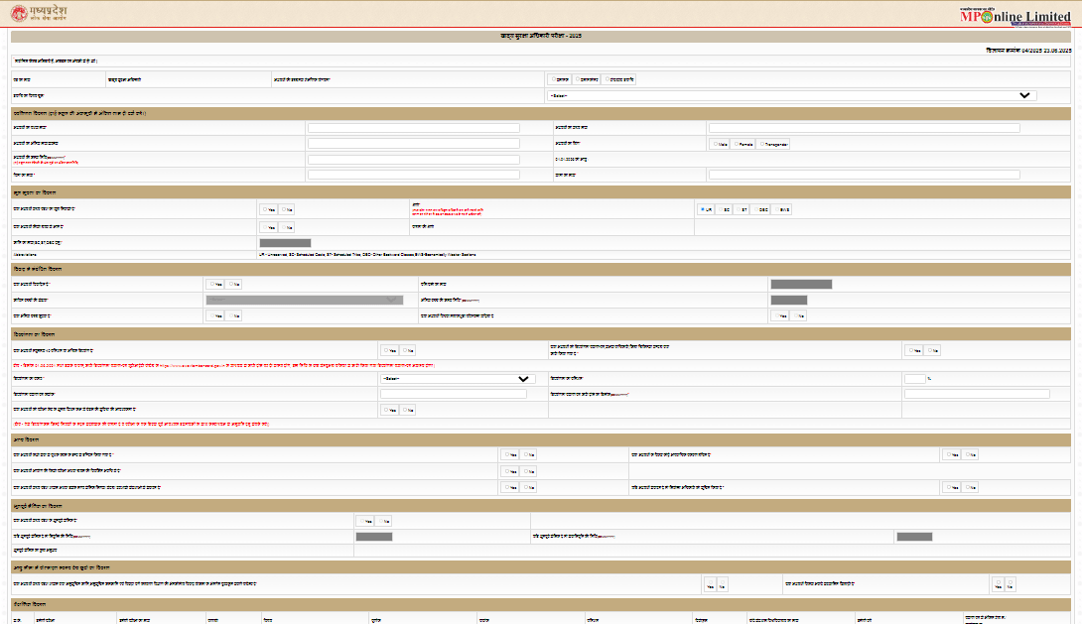This screenshot has height=624, width=1082.
Task: Select Yes in the row with UR category options
Action: click(264, 209)
